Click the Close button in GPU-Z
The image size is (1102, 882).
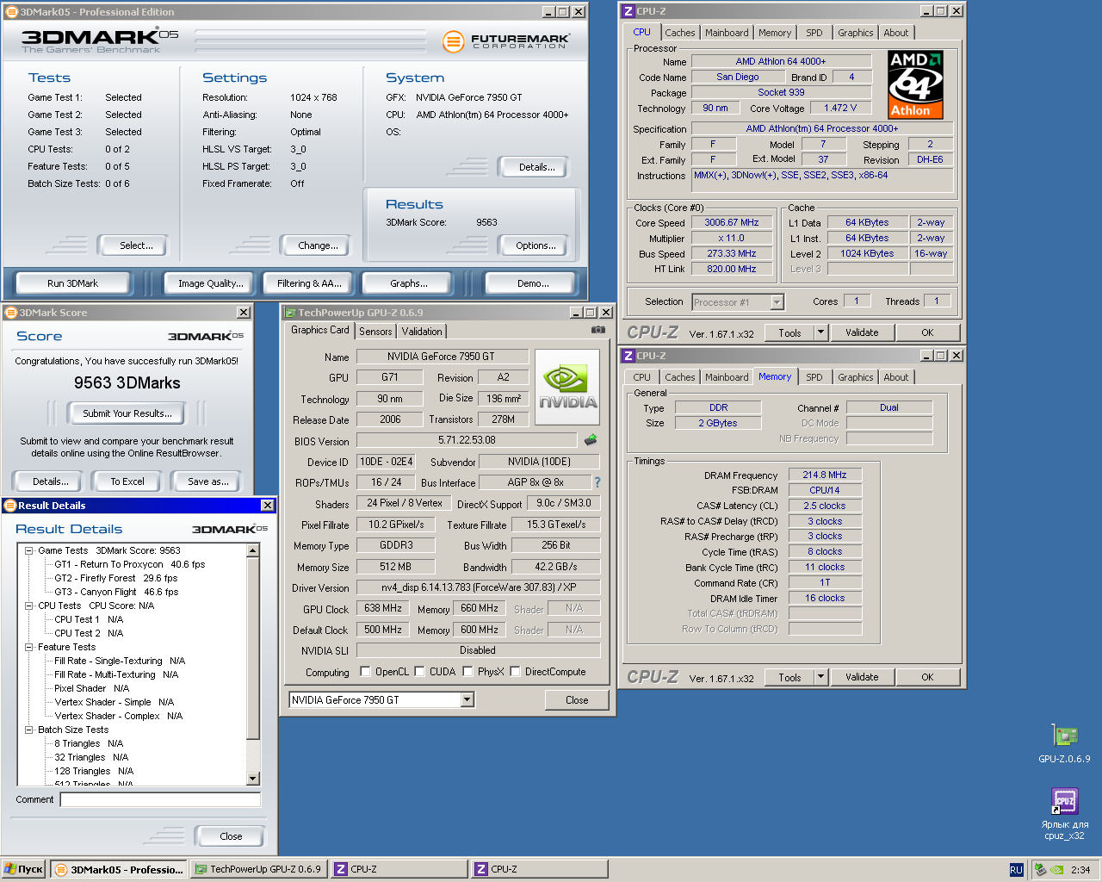click(577, 700)
